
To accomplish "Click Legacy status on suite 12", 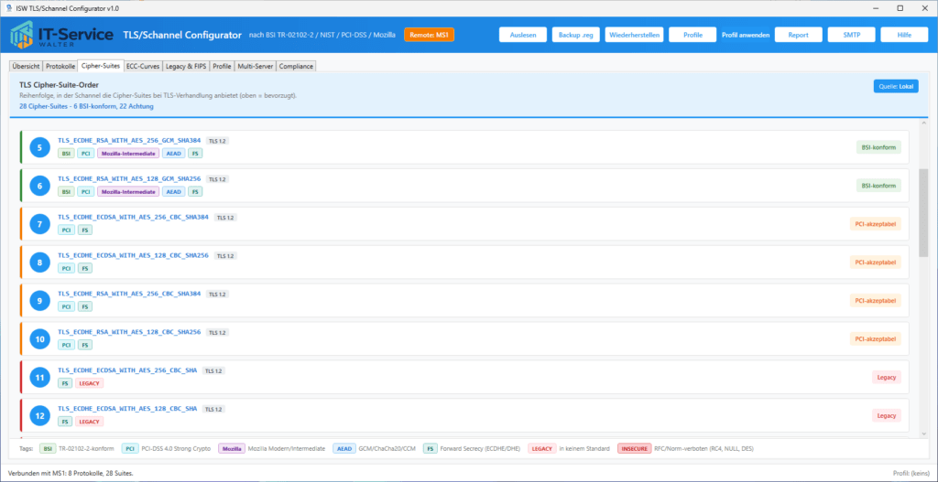I will click(886, 416).
